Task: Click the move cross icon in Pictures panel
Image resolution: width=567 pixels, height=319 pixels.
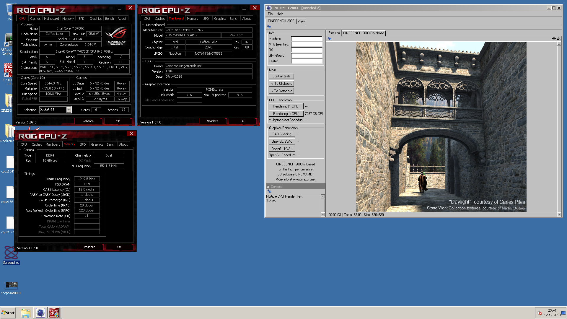Action: tap(554, 39)
